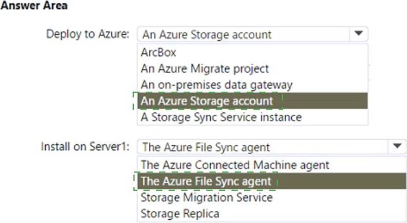407x223 pixels.
Task: Click the selected Azure Storage account text in combo box
Action: click(x=207, y=34)
